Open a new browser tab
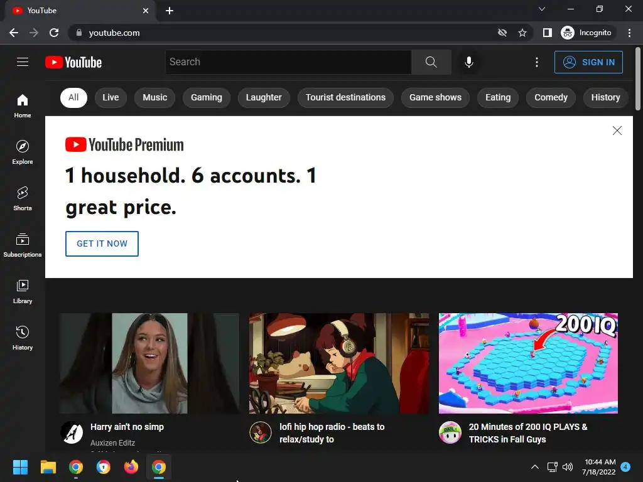This screenshot has width=643, height=482. pos(170,11)
